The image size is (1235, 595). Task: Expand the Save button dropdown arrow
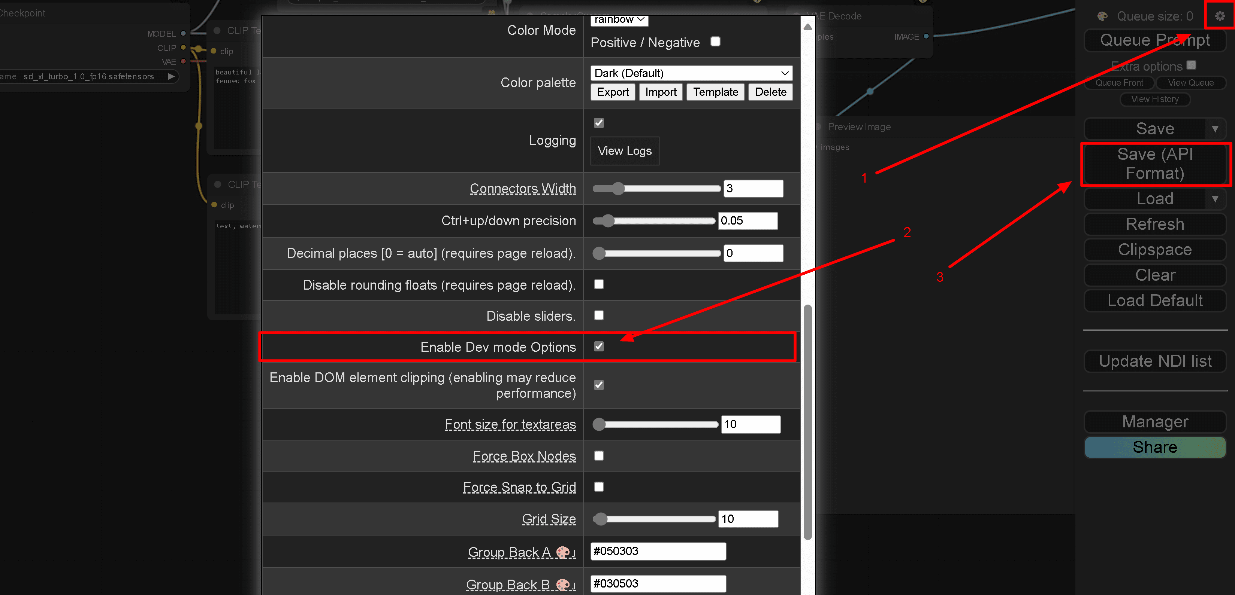click(x=1216, y=128)
